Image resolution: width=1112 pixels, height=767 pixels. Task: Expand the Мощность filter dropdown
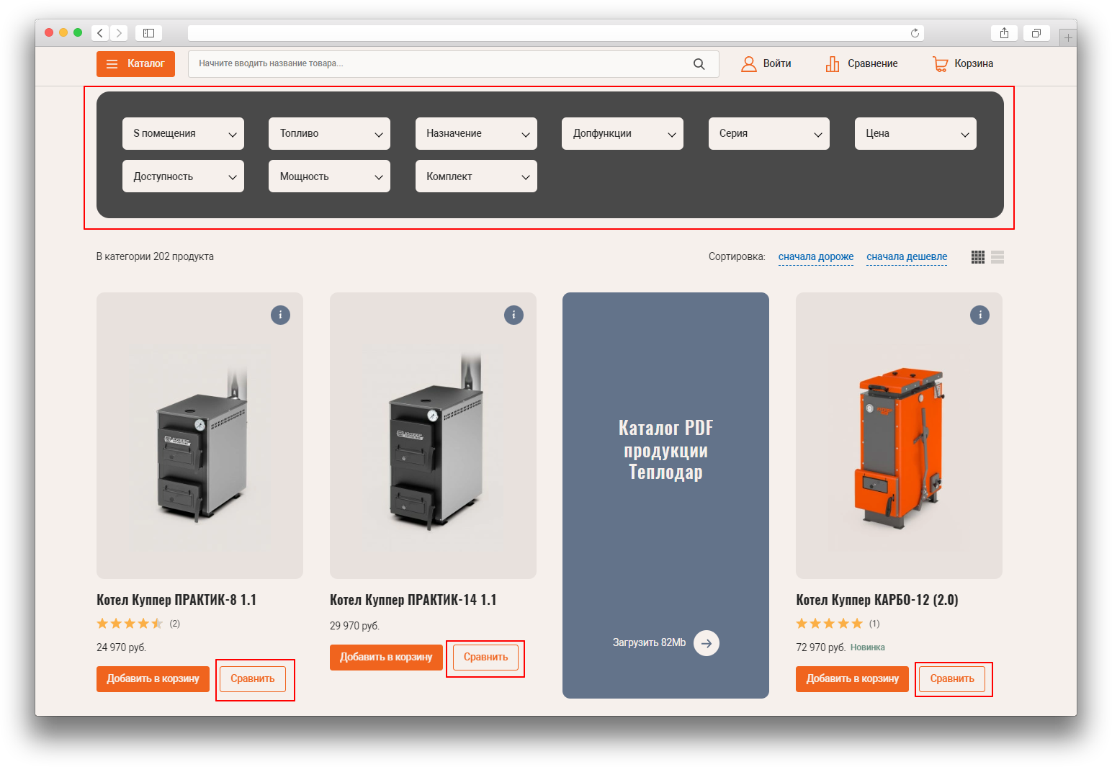click(329, 176)
